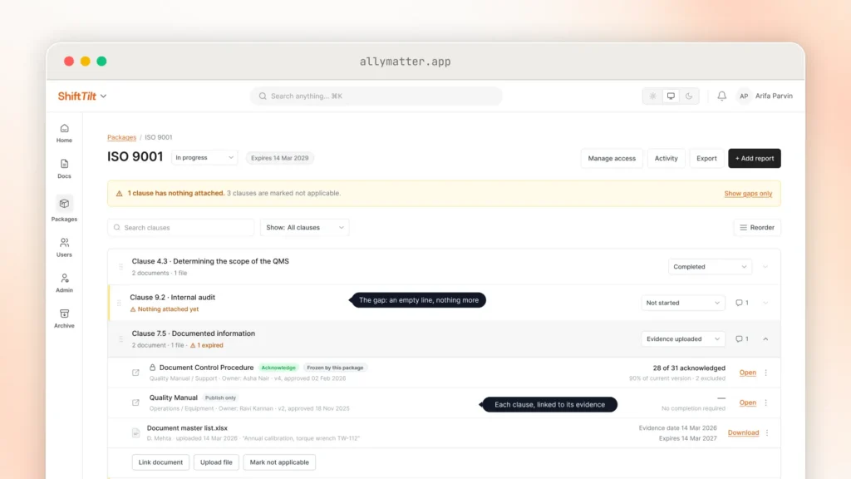This screenshot has height=479, width=851.
Task: Change the Not started status of Clause 9.2
Action: tap(683, 303)
